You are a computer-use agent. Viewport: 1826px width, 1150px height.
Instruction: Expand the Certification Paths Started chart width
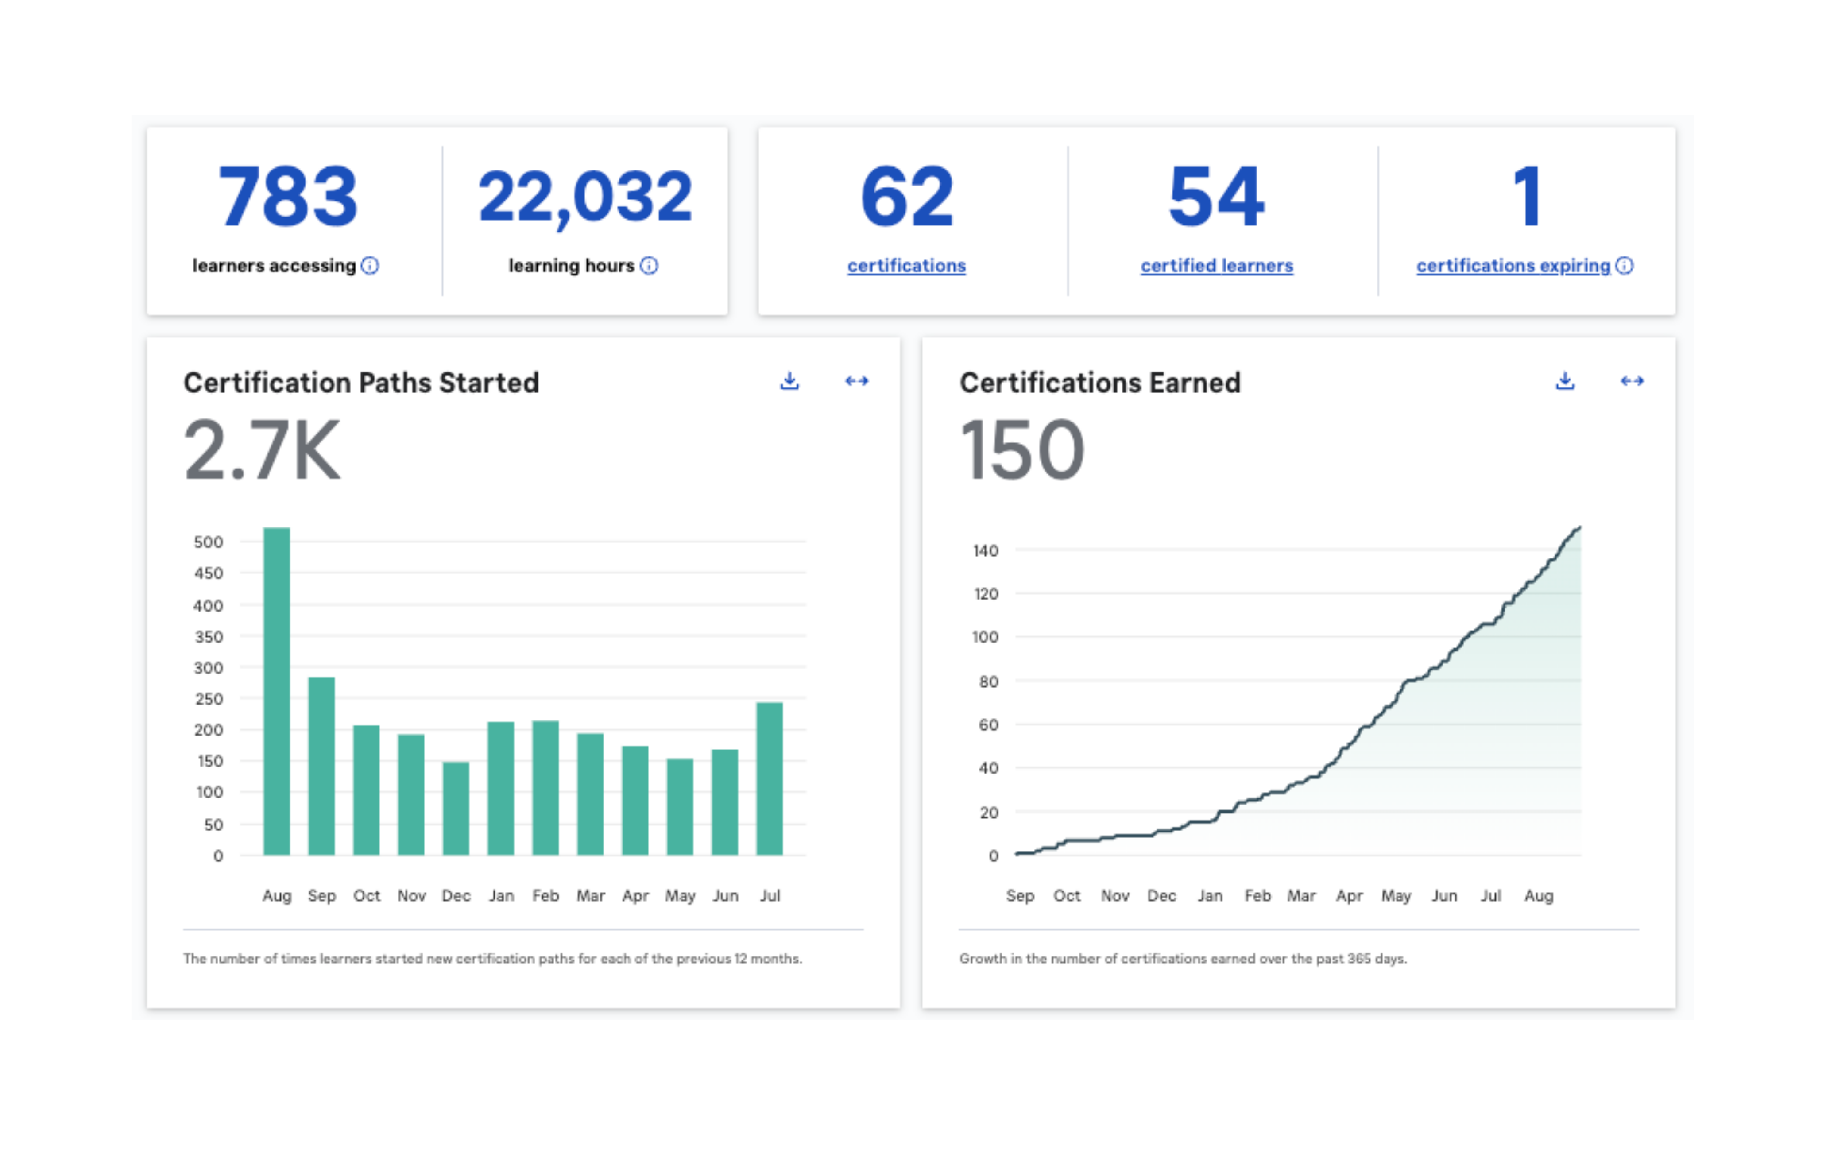coord(857,381)
